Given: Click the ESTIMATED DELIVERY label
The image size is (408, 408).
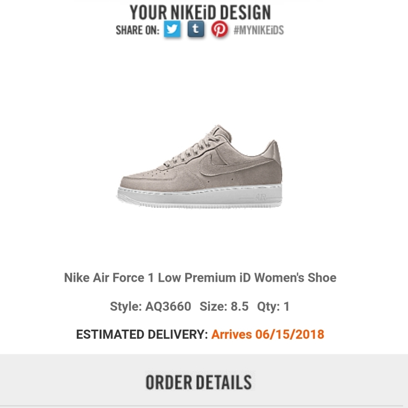Looking at the screenshot, I should point(142,335).
